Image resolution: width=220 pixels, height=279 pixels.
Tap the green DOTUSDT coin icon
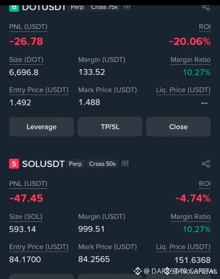(x=14, y=8)
